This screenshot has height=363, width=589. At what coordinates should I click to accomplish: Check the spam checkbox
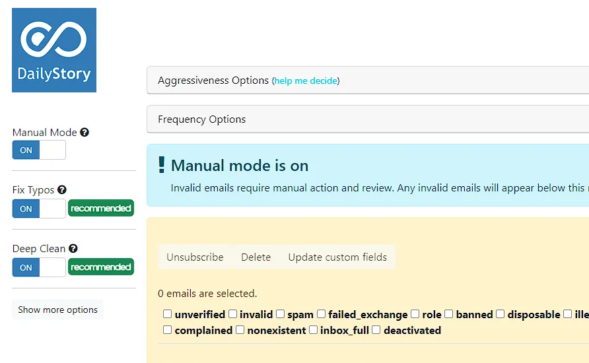pyautogui.click(x=280, y=313)
